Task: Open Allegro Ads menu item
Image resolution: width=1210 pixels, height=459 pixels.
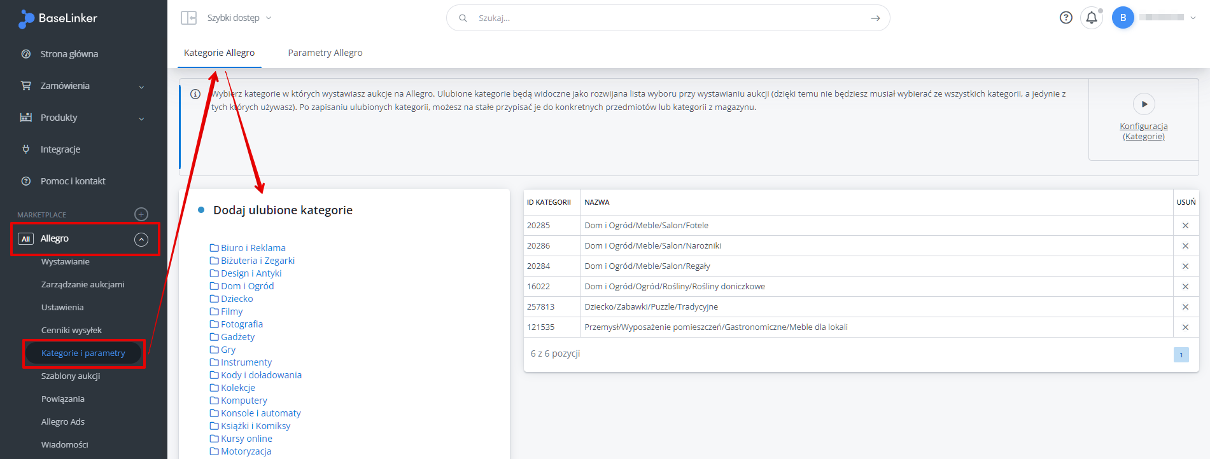Action: pyautogui.click(x=63, y=422)
